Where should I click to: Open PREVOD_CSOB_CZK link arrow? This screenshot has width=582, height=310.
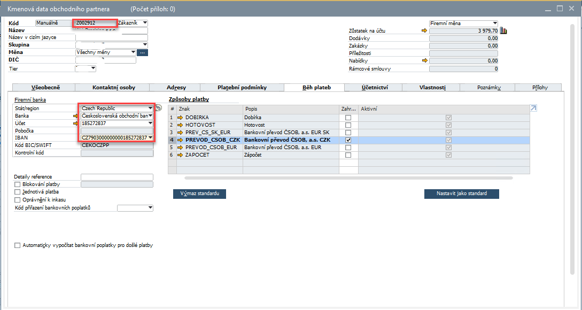(181, 140)
